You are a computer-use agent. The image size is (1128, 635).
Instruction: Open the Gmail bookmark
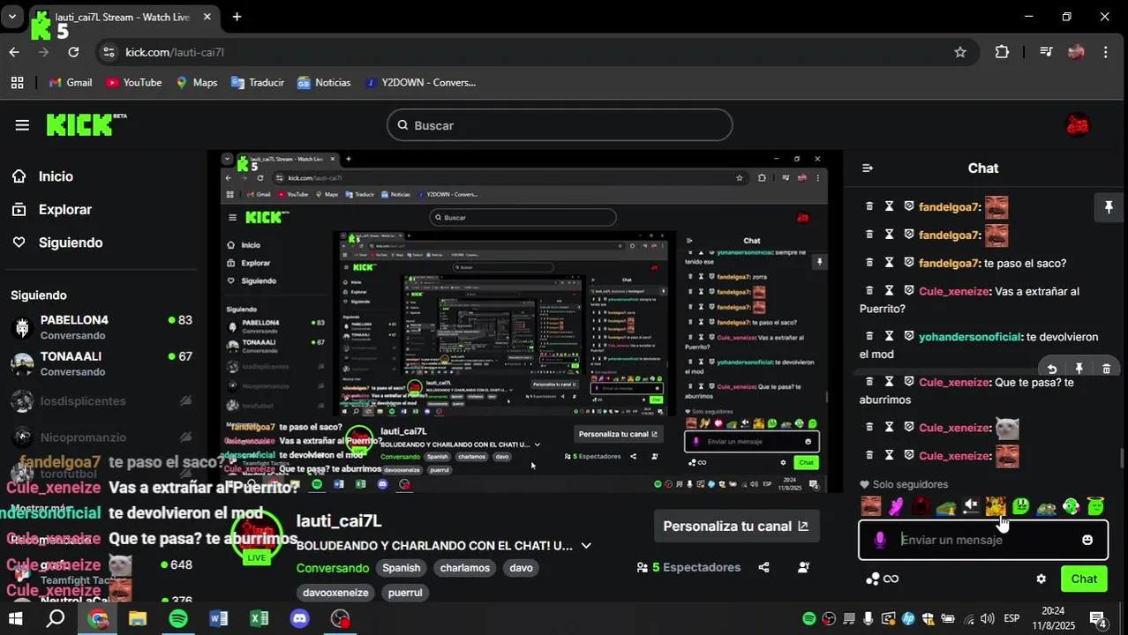(x=70, y=82)
